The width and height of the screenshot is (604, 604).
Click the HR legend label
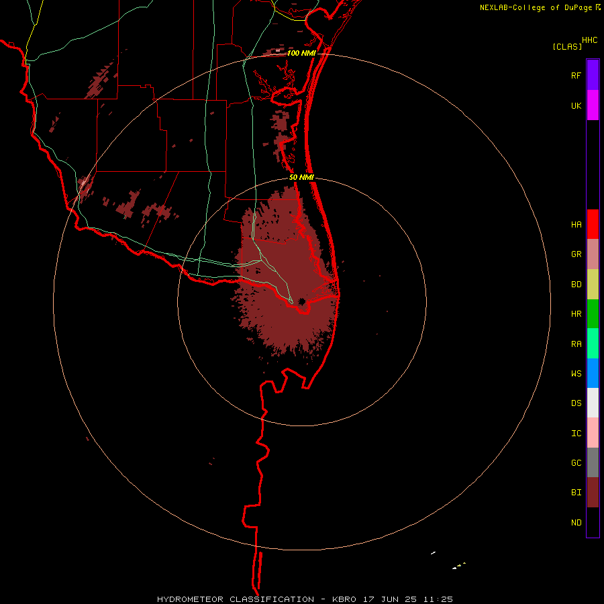tap(576, 314)
